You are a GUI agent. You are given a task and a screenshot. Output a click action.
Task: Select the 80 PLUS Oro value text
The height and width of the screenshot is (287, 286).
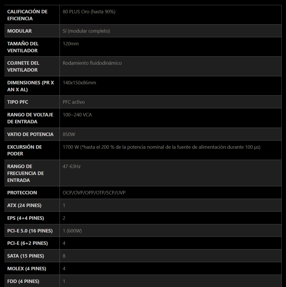89,12
